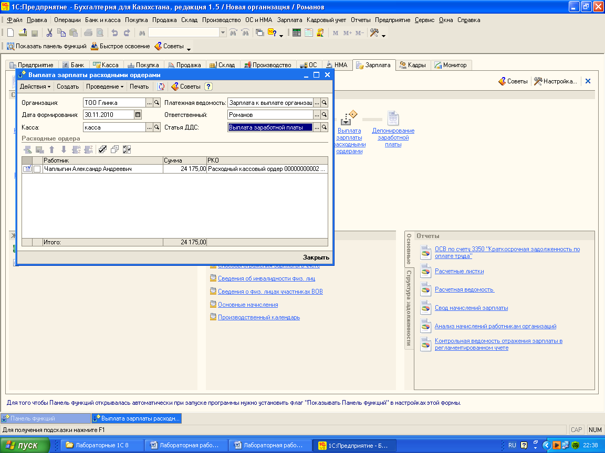
Task: Click the magnifier icon next to Платежная ведомость
Action: point(324,103)
